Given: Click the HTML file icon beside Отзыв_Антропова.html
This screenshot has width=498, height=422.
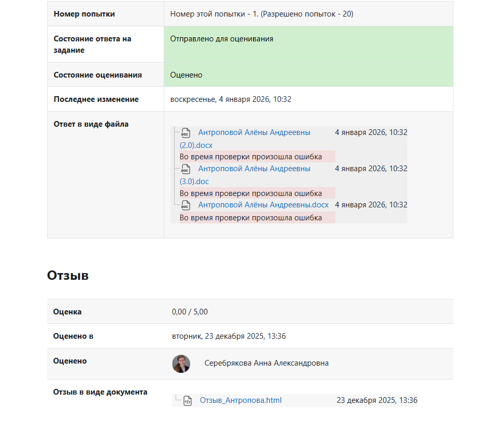Looking at the screenshot, I should coord(188,401).
